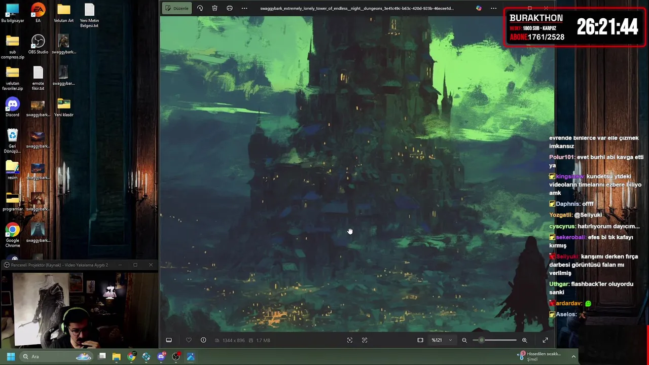Open Yeni Metin Belgesi.txt file
The image size is (649, 365).
coord(89,16)
